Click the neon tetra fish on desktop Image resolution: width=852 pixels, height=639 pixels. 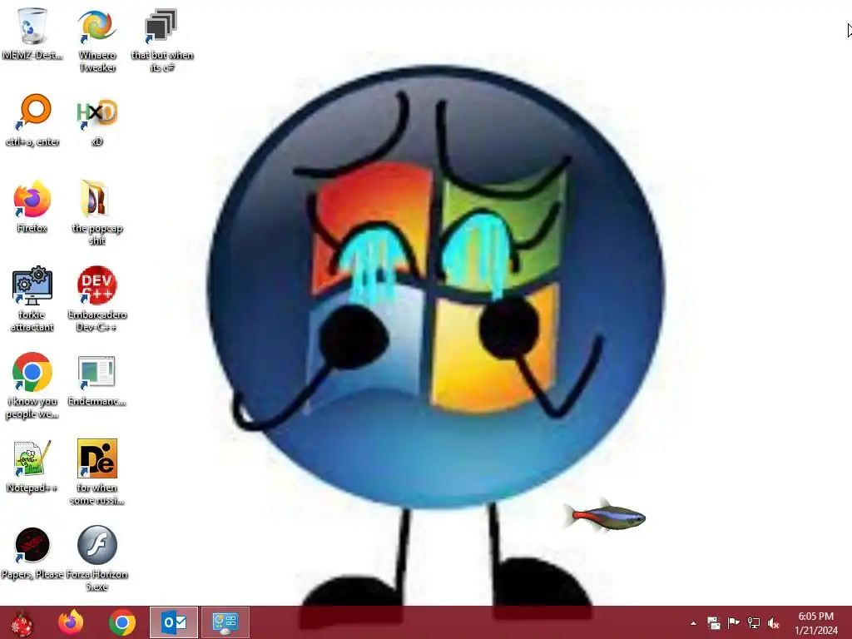pyautogui.click(x=605, y=516)
